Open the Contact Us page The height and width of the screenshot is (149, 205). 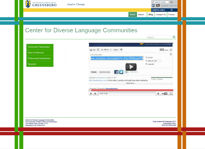click(161, 14)
